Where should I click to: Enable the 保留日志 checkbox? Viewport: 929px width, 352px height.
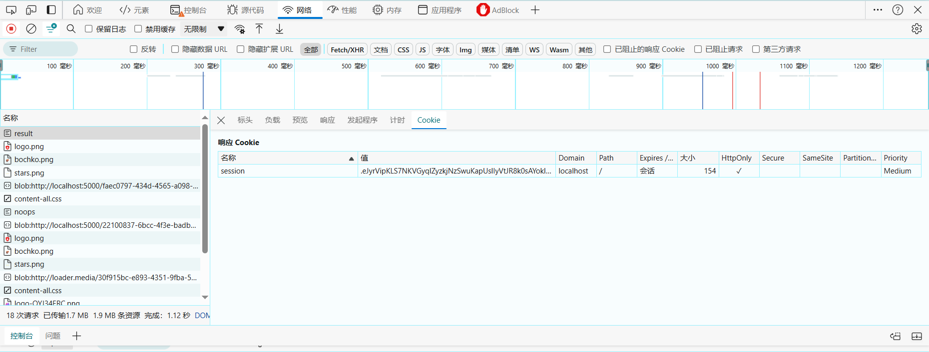[x=89, y=29]
